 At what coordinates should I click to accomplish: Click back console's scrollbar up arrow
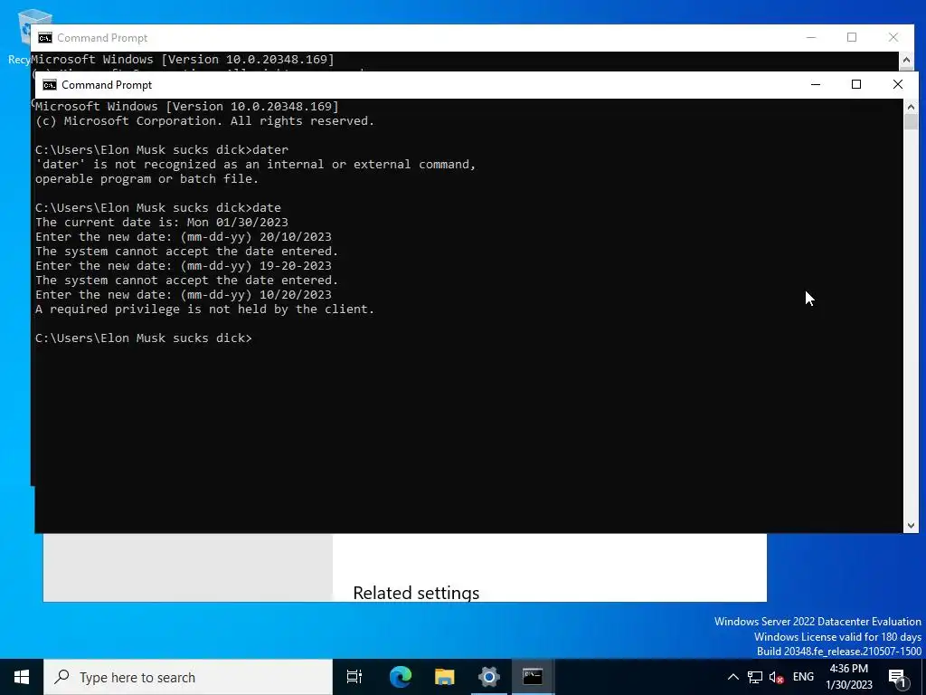click(906, 60)
